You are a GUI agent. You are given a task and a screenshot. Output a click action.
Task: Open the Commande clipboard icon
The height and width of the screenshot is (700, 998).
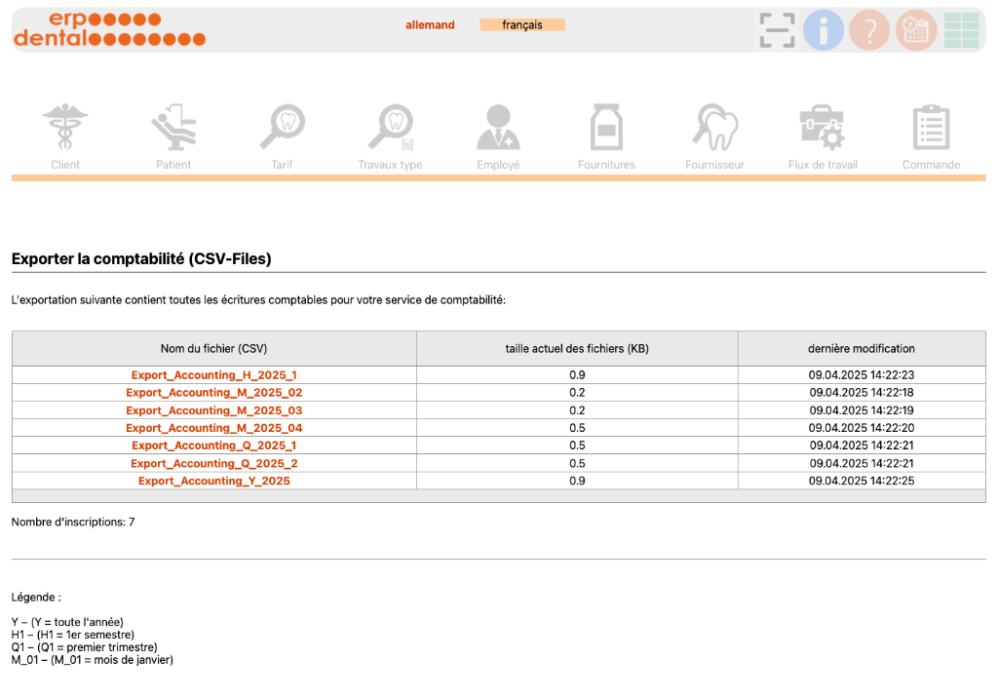(931, 127)
